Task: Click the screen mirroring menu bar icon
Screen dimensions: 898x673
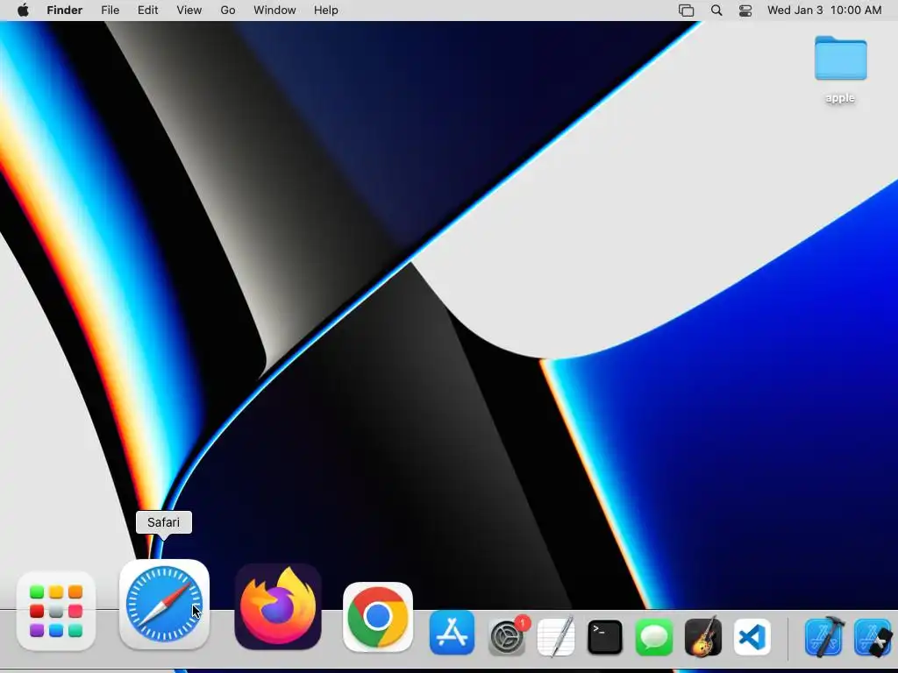Action: tap(686, 11)
